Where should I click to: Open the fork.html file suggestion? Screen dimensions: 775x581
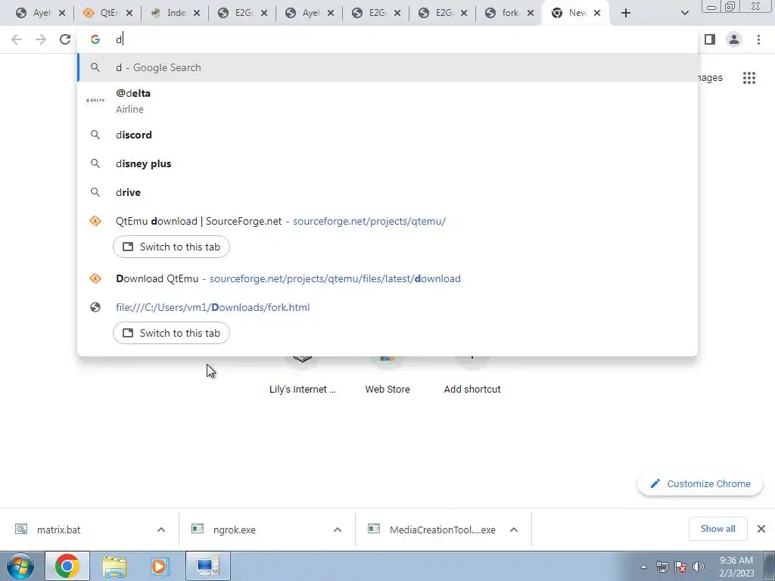(x=387, y=307)
